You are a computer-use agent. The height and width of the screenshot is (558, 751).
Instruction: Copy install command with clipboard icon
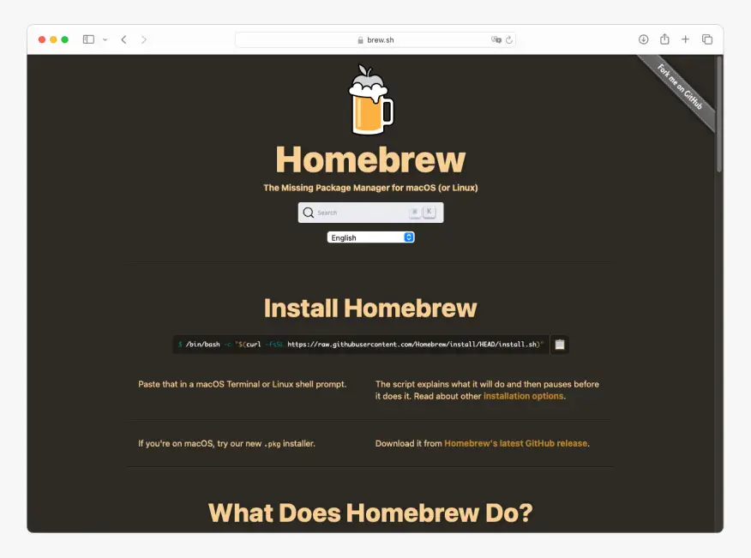(560, 345)
